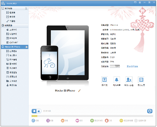Click the bell ringtone shortcut icon
This screenshot has height=127, width=157.
[117, 80]
